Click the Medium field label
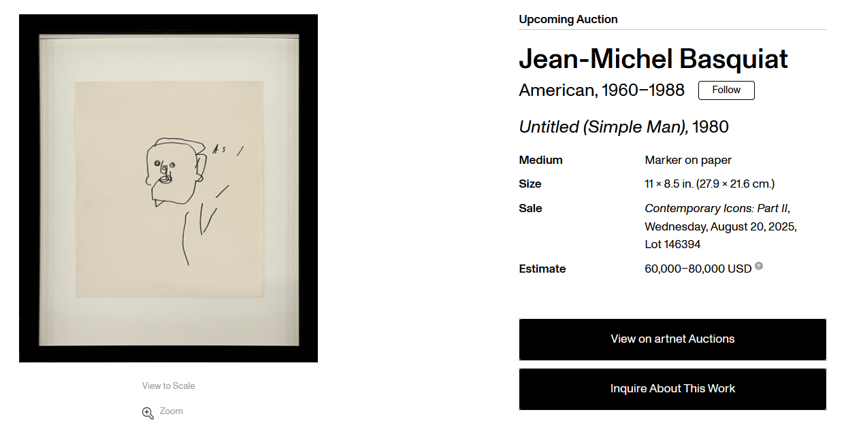 coord(540,160)
